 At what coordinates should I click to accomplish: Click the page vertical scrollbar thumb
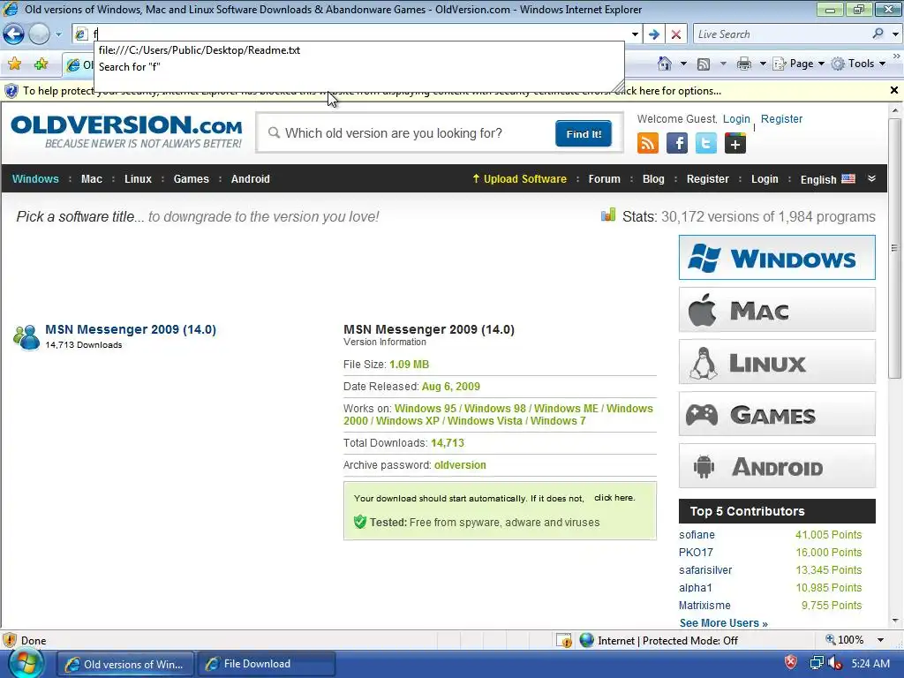(x=894, y=248)
